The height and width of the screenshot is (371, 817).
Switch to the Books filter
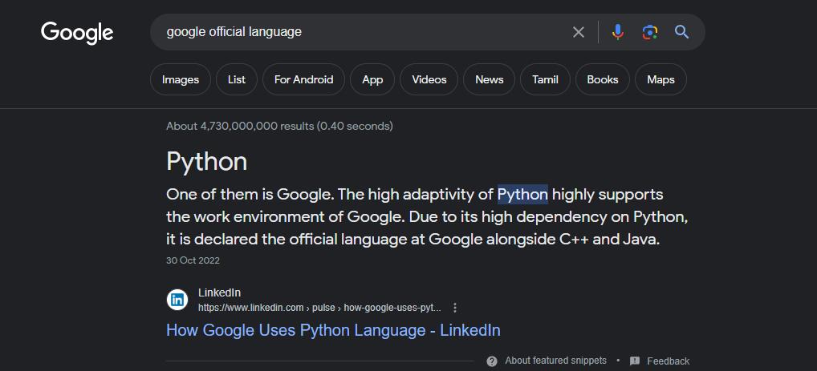pyautogui.click(x=603, y=79)
